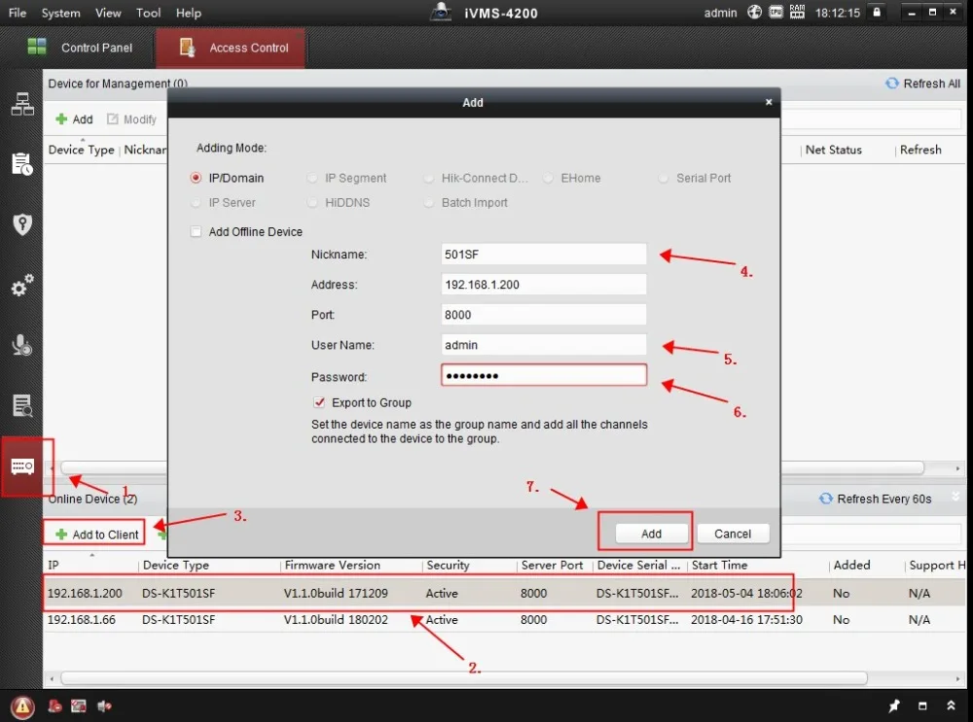Click online device list horizontal scrollbar

point(463,678)
